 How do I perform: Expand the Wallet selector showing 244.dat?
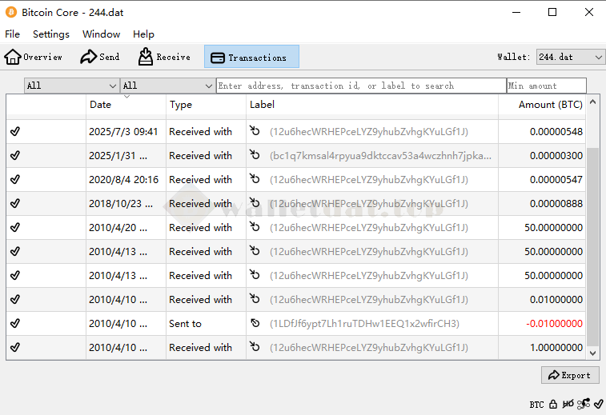pos(570,57)
